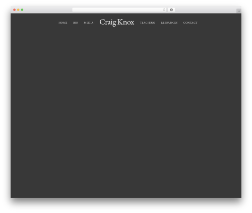The image size is (252, 213).
Task: Reload the page with refresh icon
Action: [x=164, y=10]
